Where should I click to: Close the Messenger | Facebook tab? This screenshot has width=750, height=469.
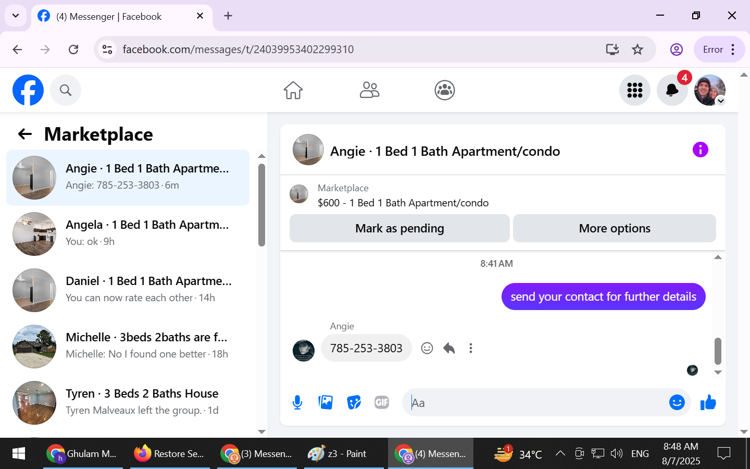click(200, 16)
